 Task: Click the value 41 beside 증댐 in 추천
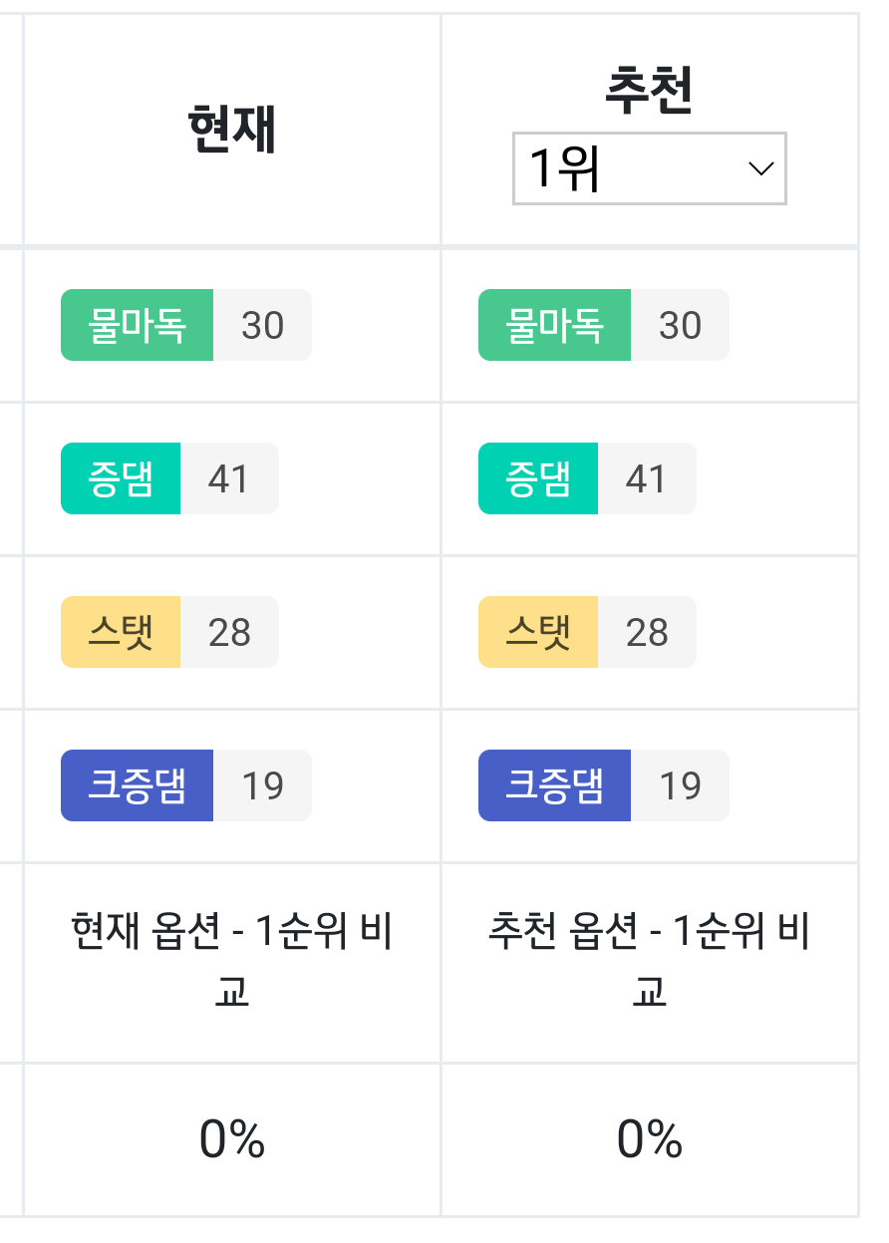point(647,478)
